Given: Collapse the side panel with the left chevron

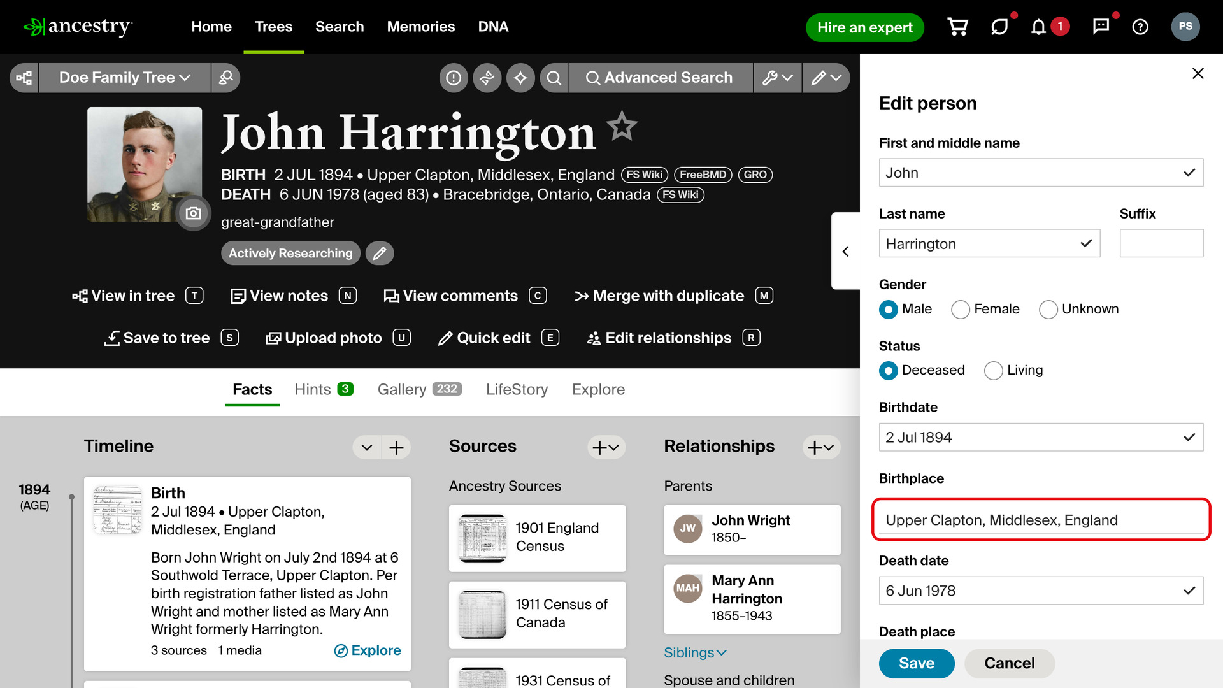Looking at the screenshot, I should pos(846,252).
